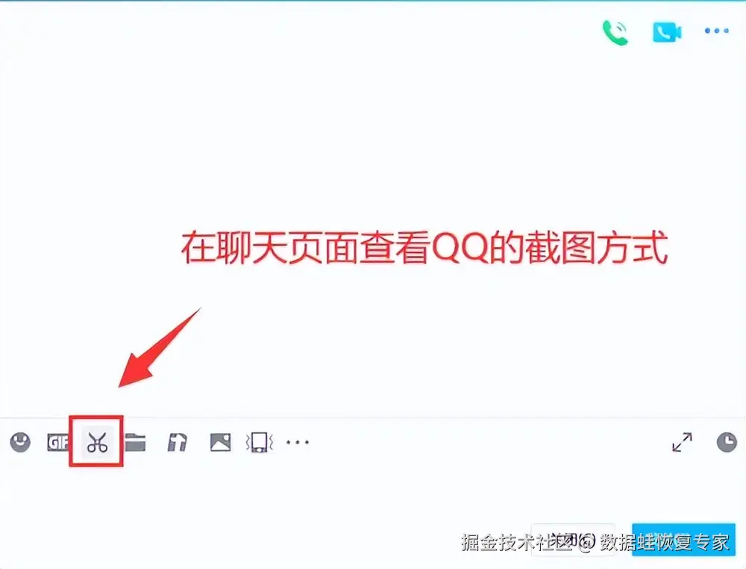The height and width of the screenshot is (569, 746).
Task: Click the blue send button
Action: [683, 539]
